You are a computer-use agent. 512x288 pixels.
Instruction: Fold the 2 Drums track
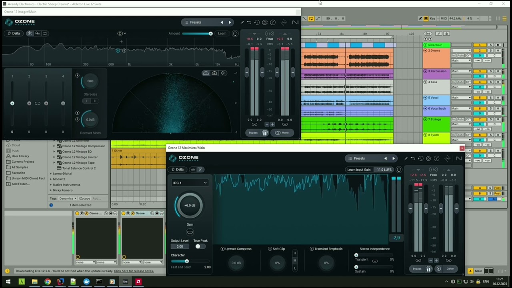(425, 50)
